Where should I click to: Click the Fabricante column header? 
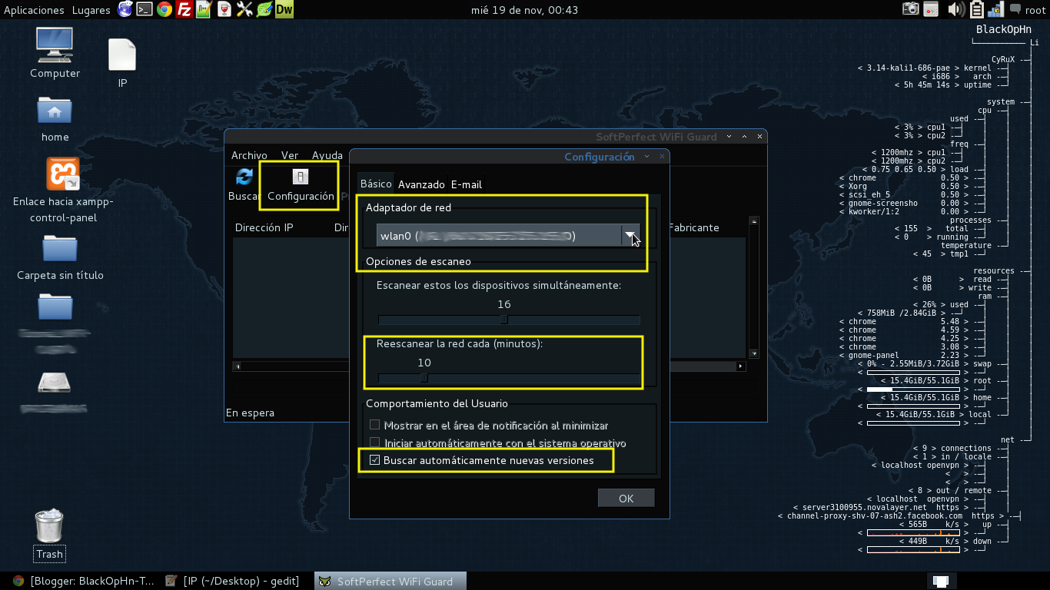click(694, 227)
